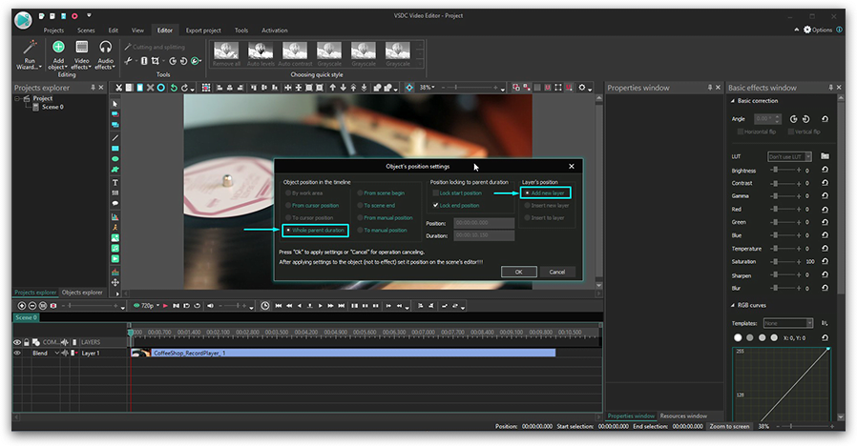Switch to the Objects explorer tab
Image resolution: width=857 pixels, height=446 pixels.
pyautogui.click(x=82, y=292)
